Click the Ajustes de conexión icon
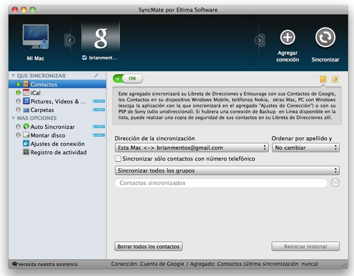Screen dimensions: 354x276 [x=26, y=143]
